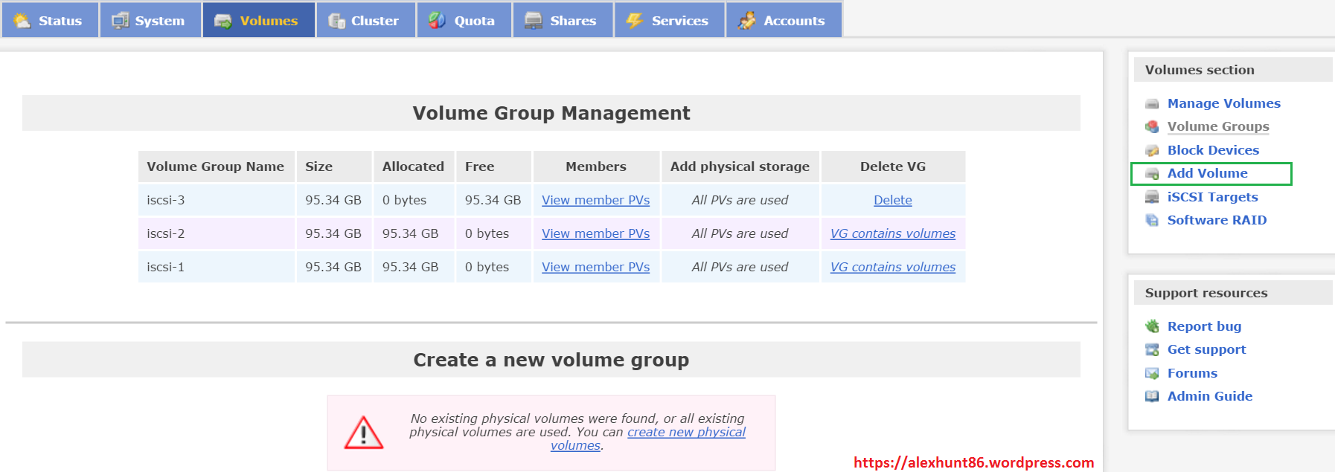This screenshot has width=1335, height=472.
Task: Delete the iscsi-3 volume group
Action: coord(892,200)
